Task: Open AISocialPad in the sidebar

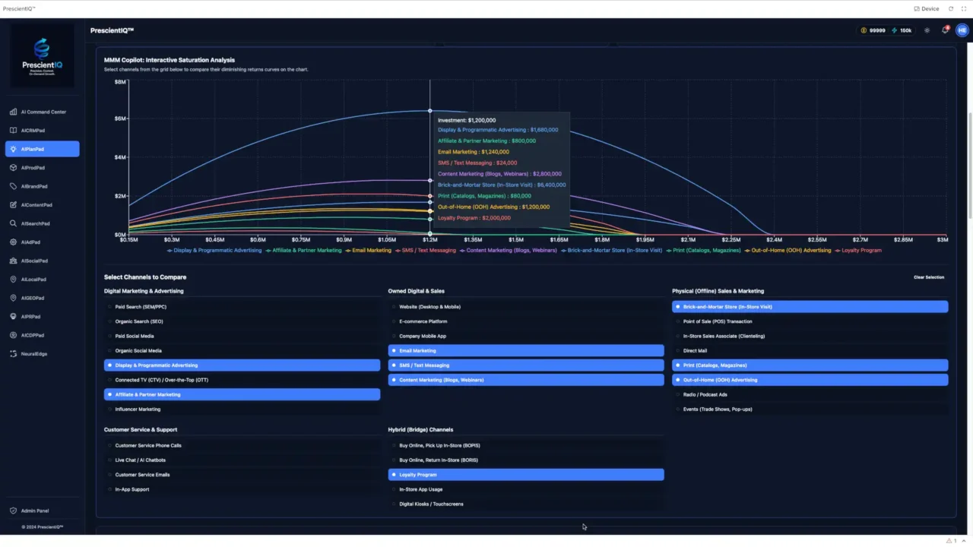Action: click(34, 261)
